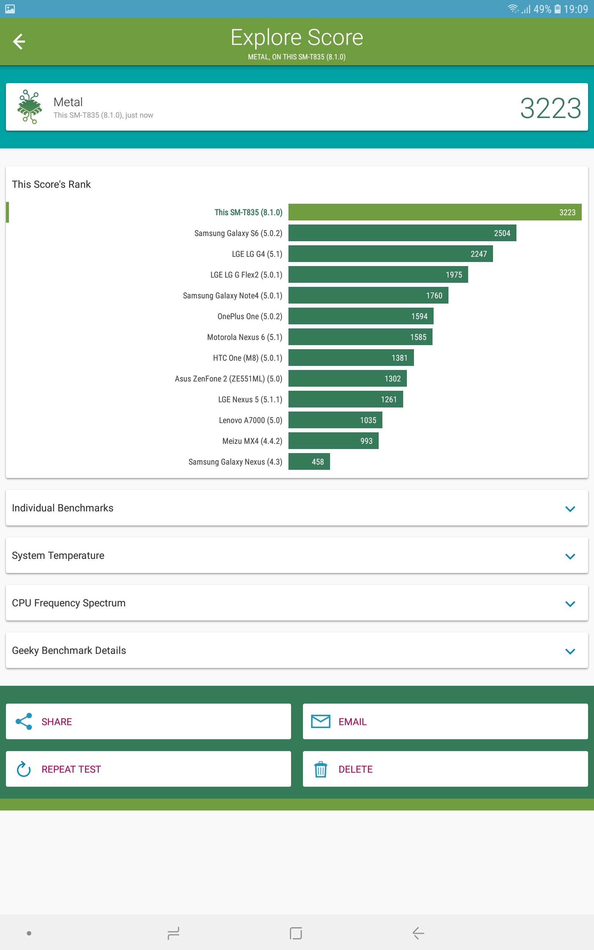Select the Samsung Galaxy S6 2504 bar
The width and height of the screenshot is (594, 950).
click(x=402, y=233)
